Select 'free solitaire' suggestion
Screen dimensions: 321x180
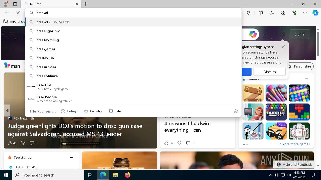133,76
